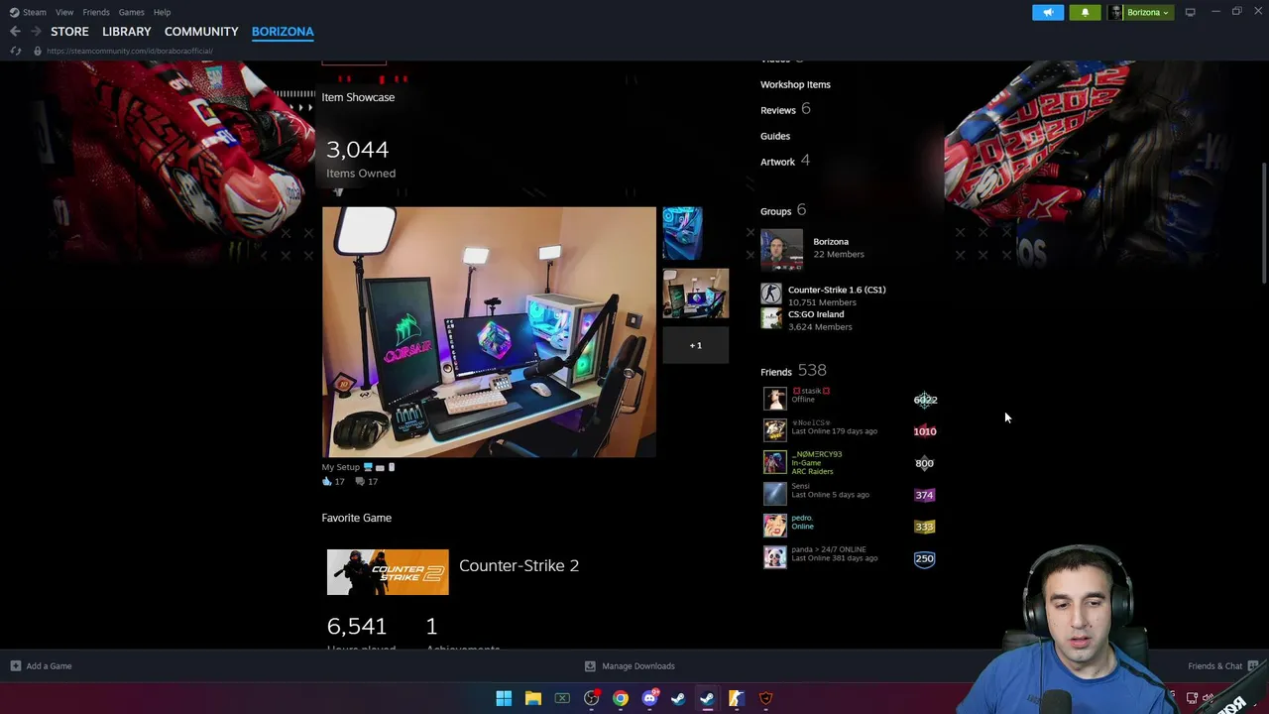Open the small desk setup thumbnail

695,294
